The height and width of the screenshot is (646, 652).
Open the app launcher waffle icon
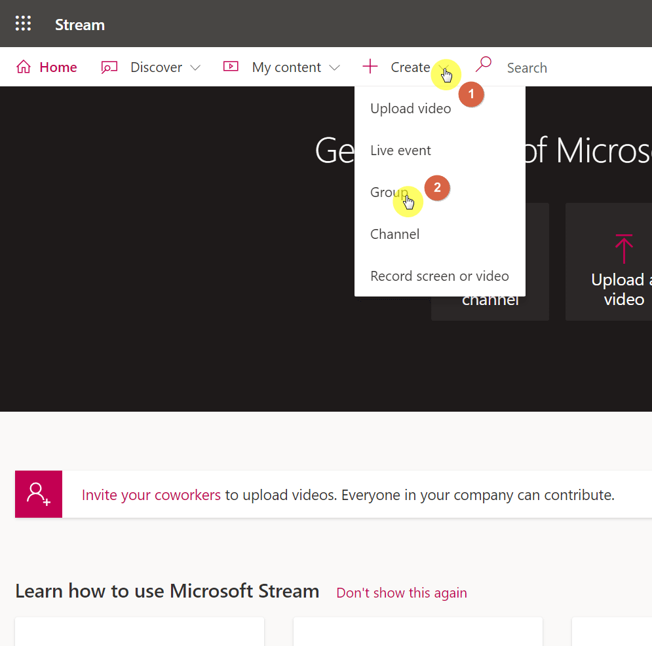(24, 24)
